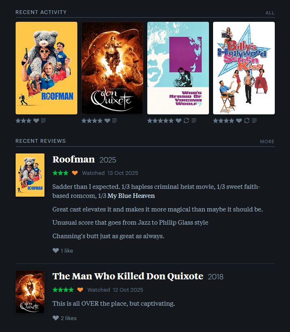Open The Man Who Killed Don Quixote title
Viewport: 290px width, 332px height.
click(128, 276)
